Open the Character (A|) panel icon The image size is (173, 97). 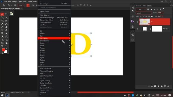[133, 8]
